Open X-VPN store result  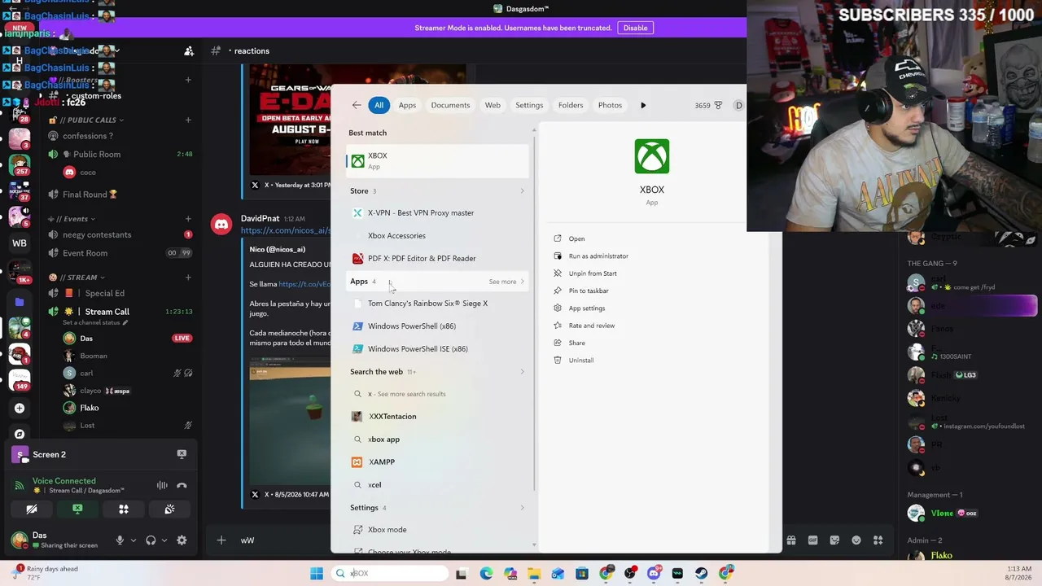click(438, 213)
